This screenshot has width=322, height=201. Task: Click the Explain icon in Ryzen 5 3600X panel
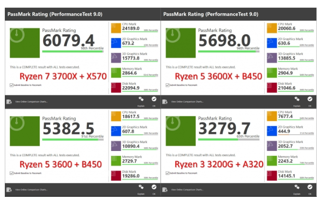tap(297, 99)
